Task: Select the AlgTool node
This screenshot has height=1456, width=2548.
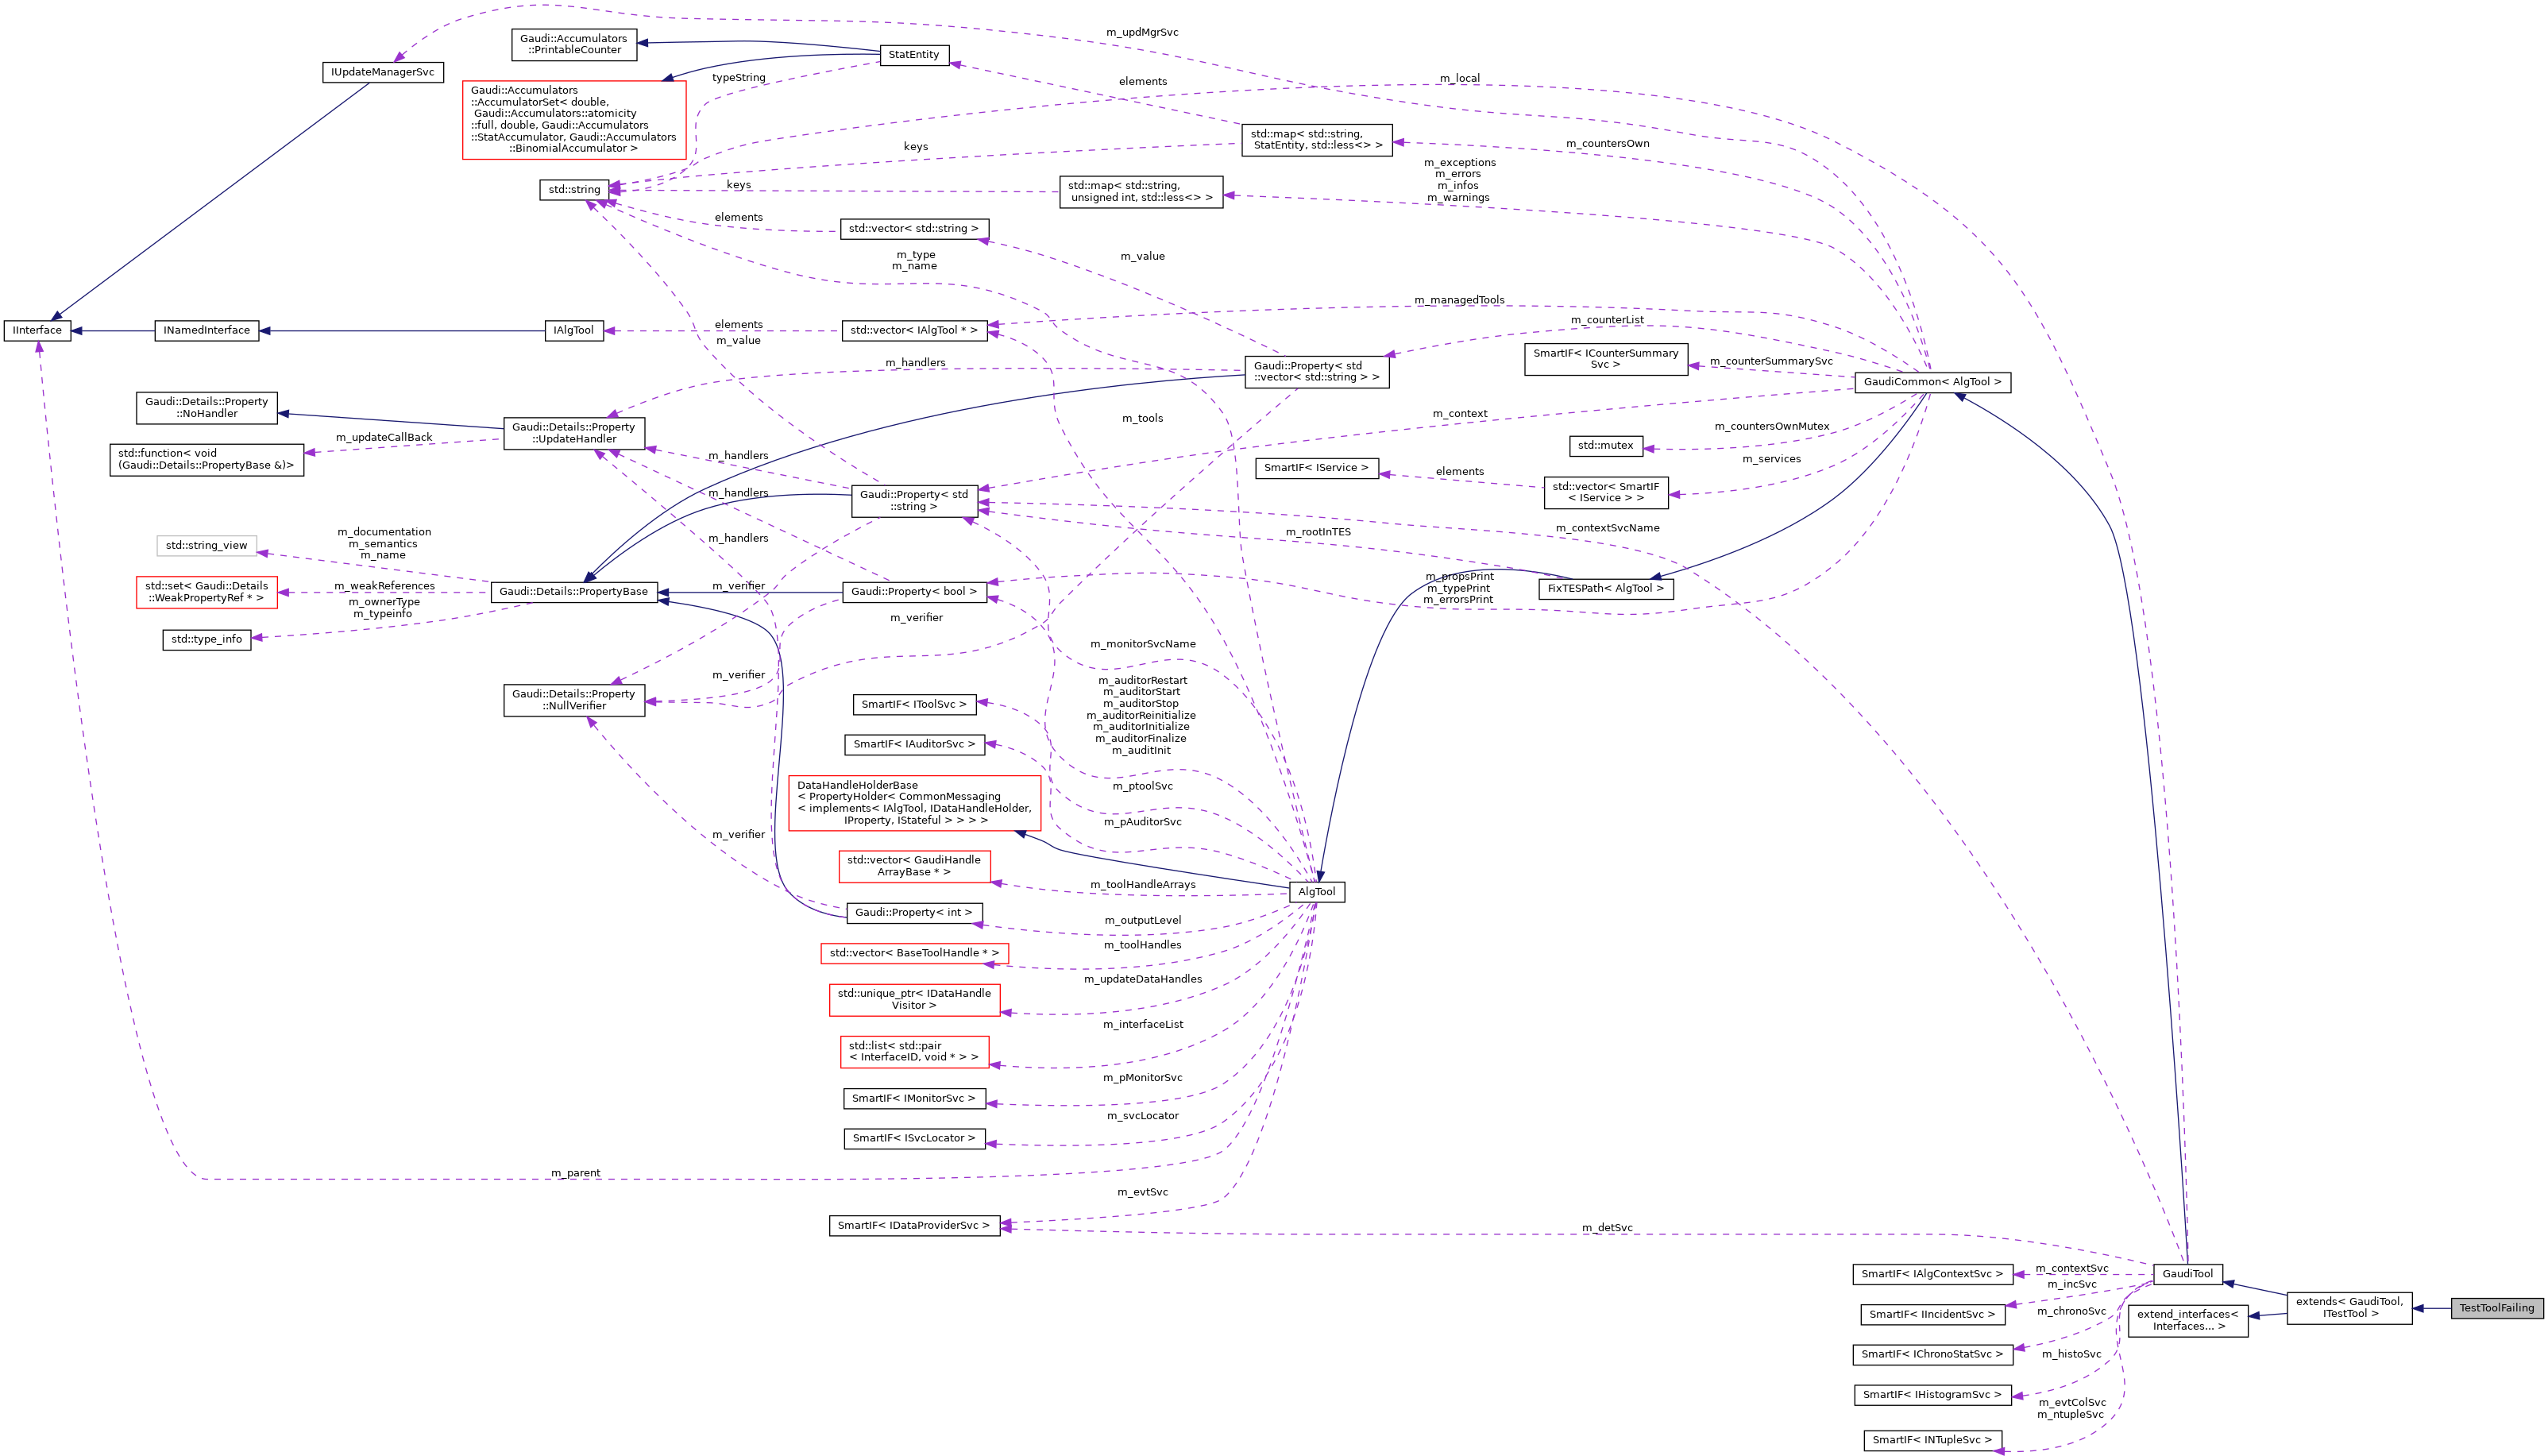Action: [1318, 891]
